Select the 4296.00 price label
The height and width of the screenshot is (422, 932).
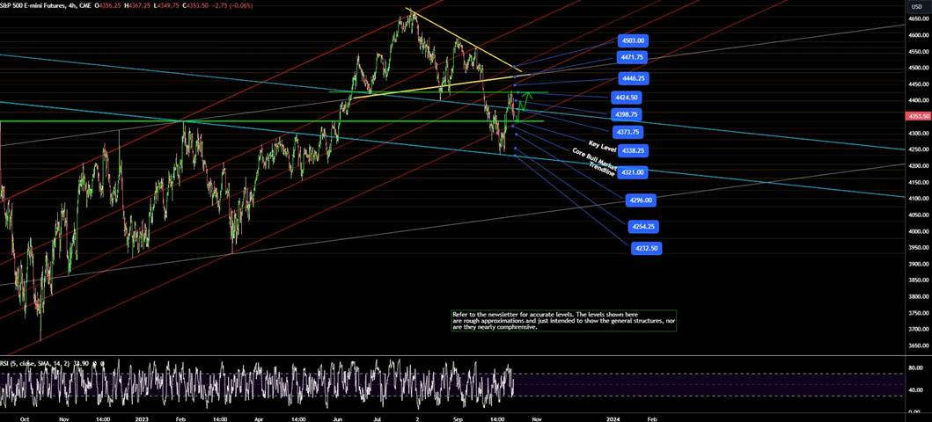641,200
